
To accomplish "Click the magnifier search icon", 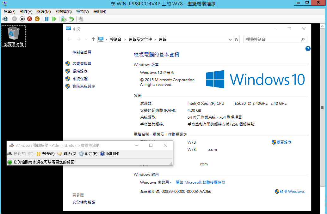I will pos(303,39).
